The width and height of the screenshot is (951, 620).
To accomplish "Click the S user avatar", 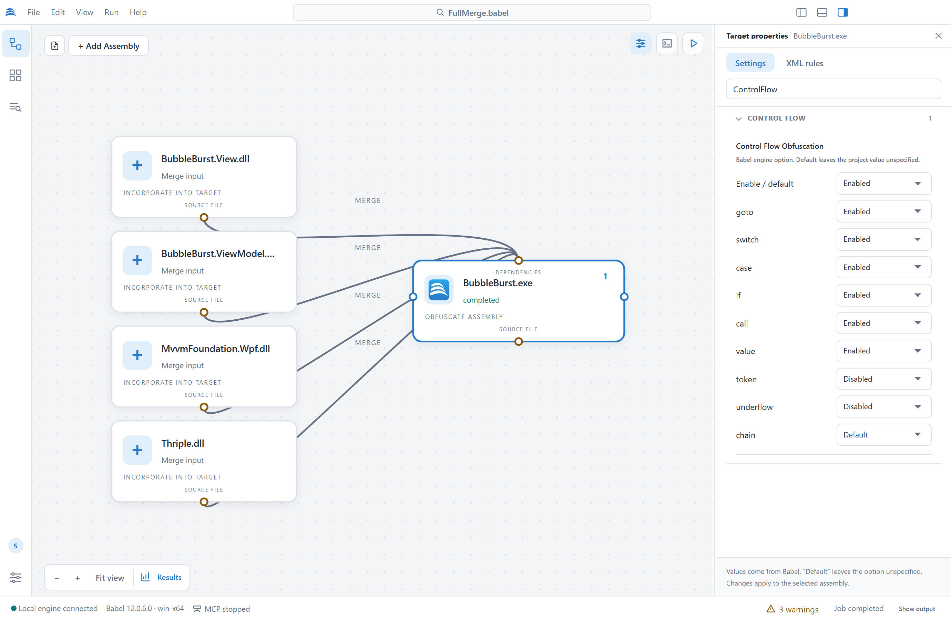I will click(x=16, y=546).
